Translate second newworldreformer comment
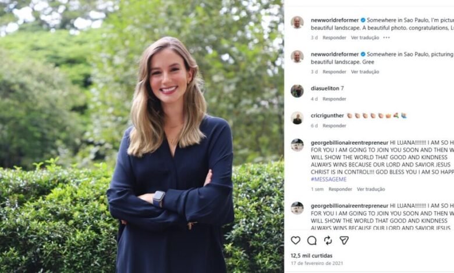The height and width of the screenshot is (273, 454). [x=365, y=71]
